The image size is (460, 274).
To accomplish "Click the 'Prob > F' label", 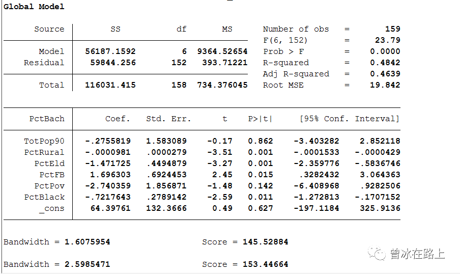I will tap(283, 51).
